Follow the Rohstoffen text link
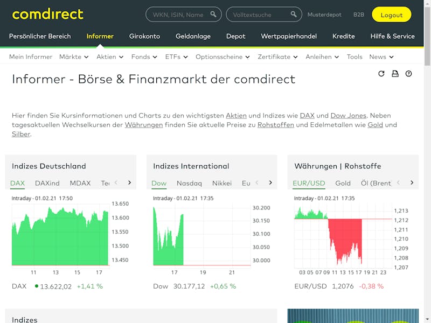 [x=276, y=125]
